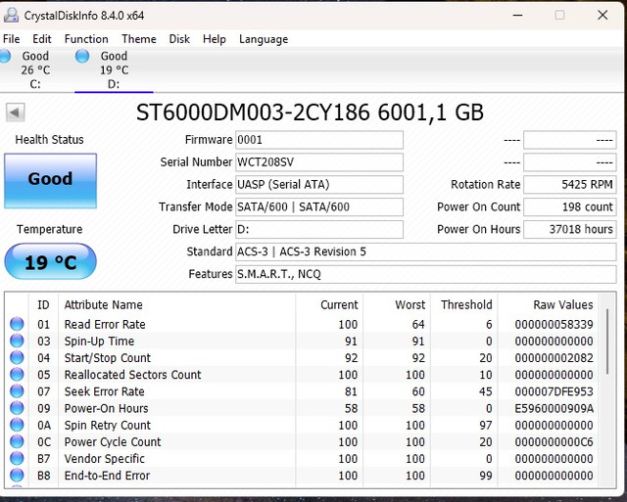Click the ID column header
Image resolution: width=627 pixels, height=502 pixels.
(x=43, y=304)
